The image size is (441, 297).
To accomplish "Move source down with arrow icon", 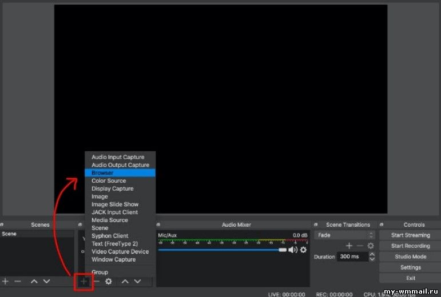I will (137, 281).
